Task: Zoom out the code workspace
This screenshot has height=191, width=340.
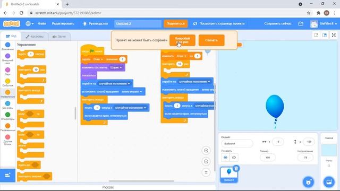Action: (x=206, y=161)
